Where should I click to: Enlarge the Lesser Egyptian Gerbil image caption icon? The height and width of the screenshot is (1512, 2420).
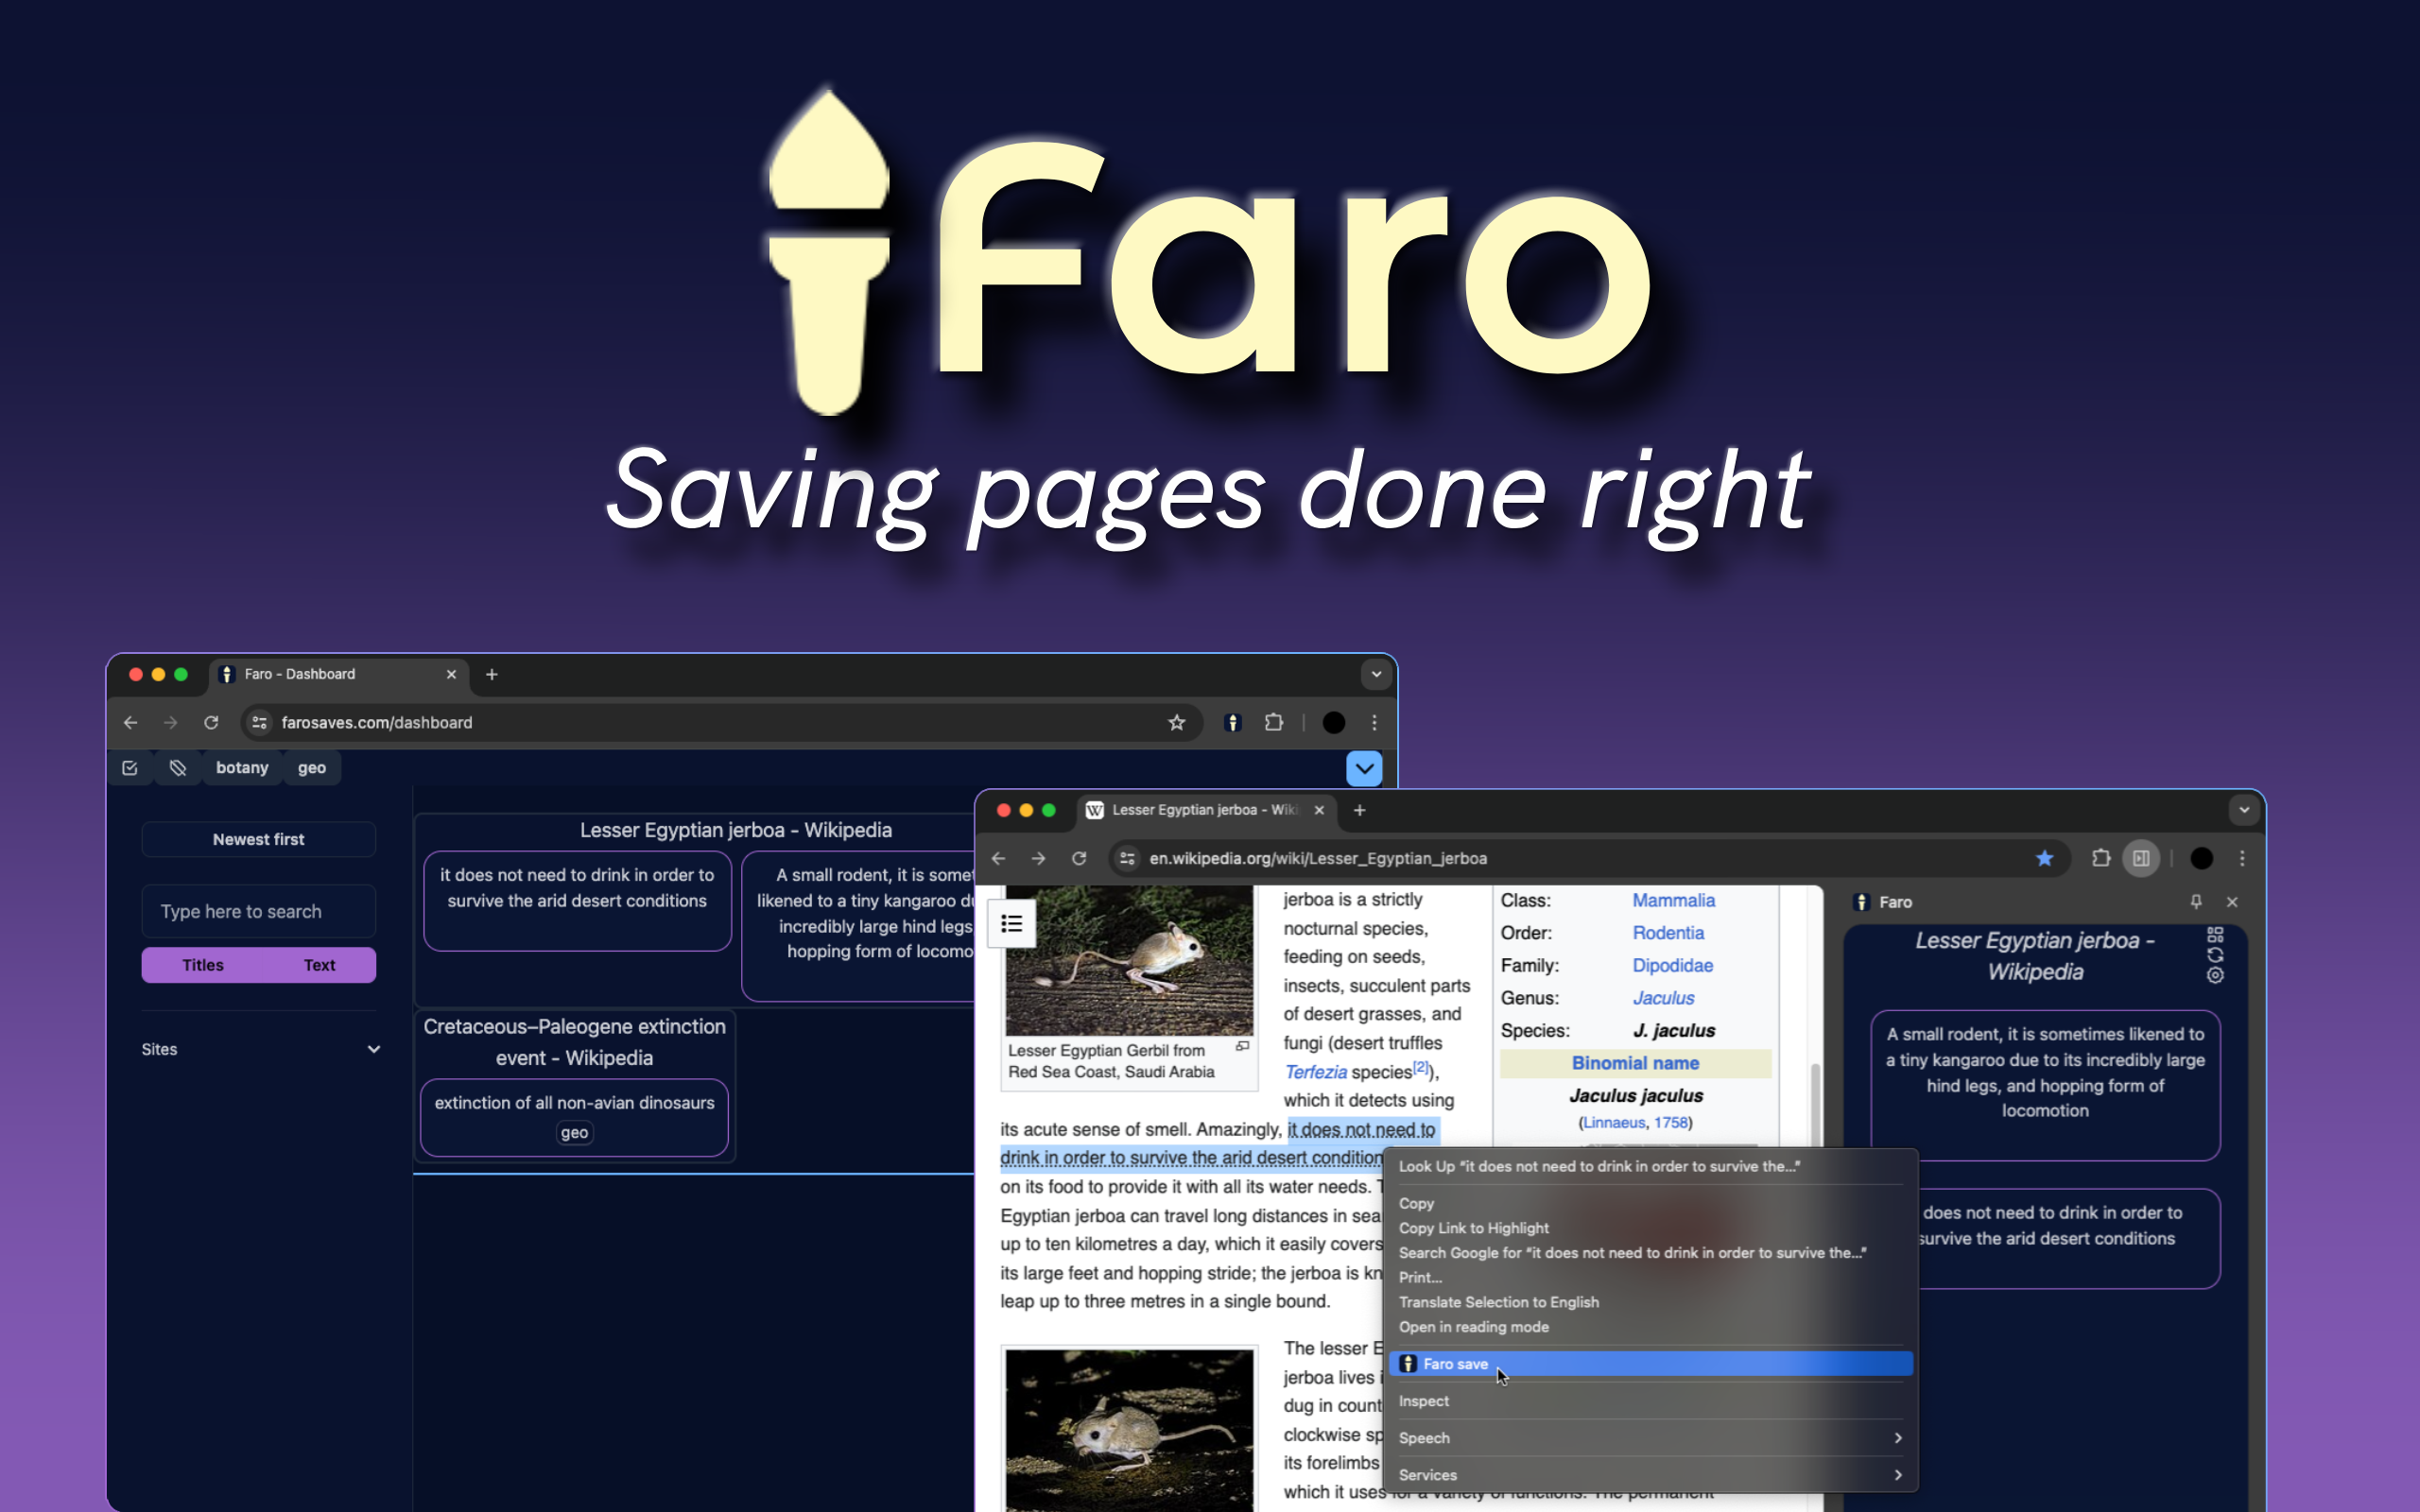1242,1046
